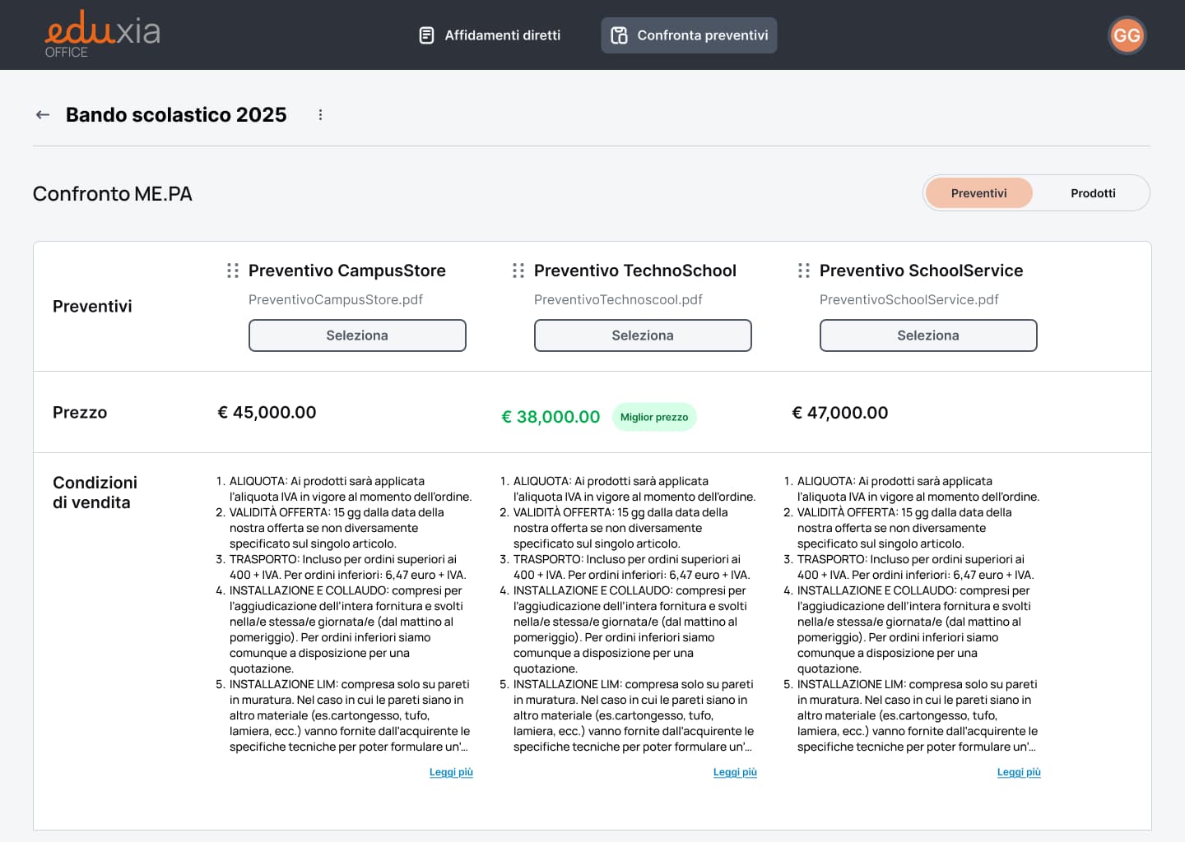Switch view to Preventivi

point(978,193)
